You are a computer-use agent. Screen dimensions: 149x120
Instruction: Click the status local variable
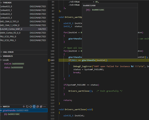point(13,67)
